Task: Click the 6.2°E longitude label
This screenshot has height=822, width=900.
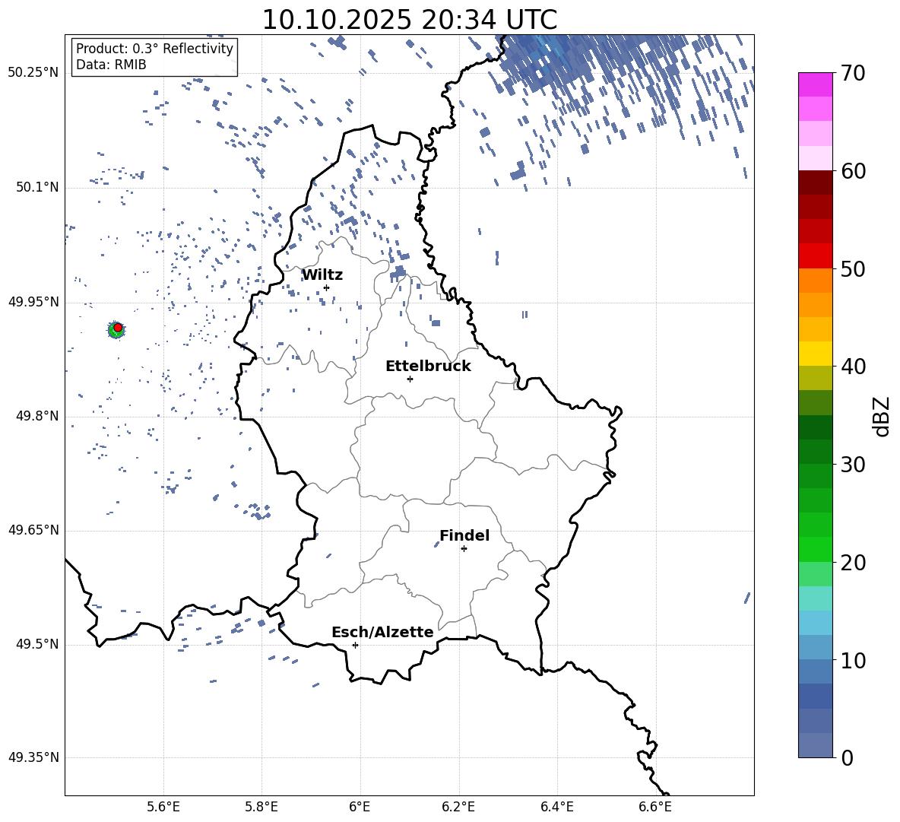Action: pos(458,807)
